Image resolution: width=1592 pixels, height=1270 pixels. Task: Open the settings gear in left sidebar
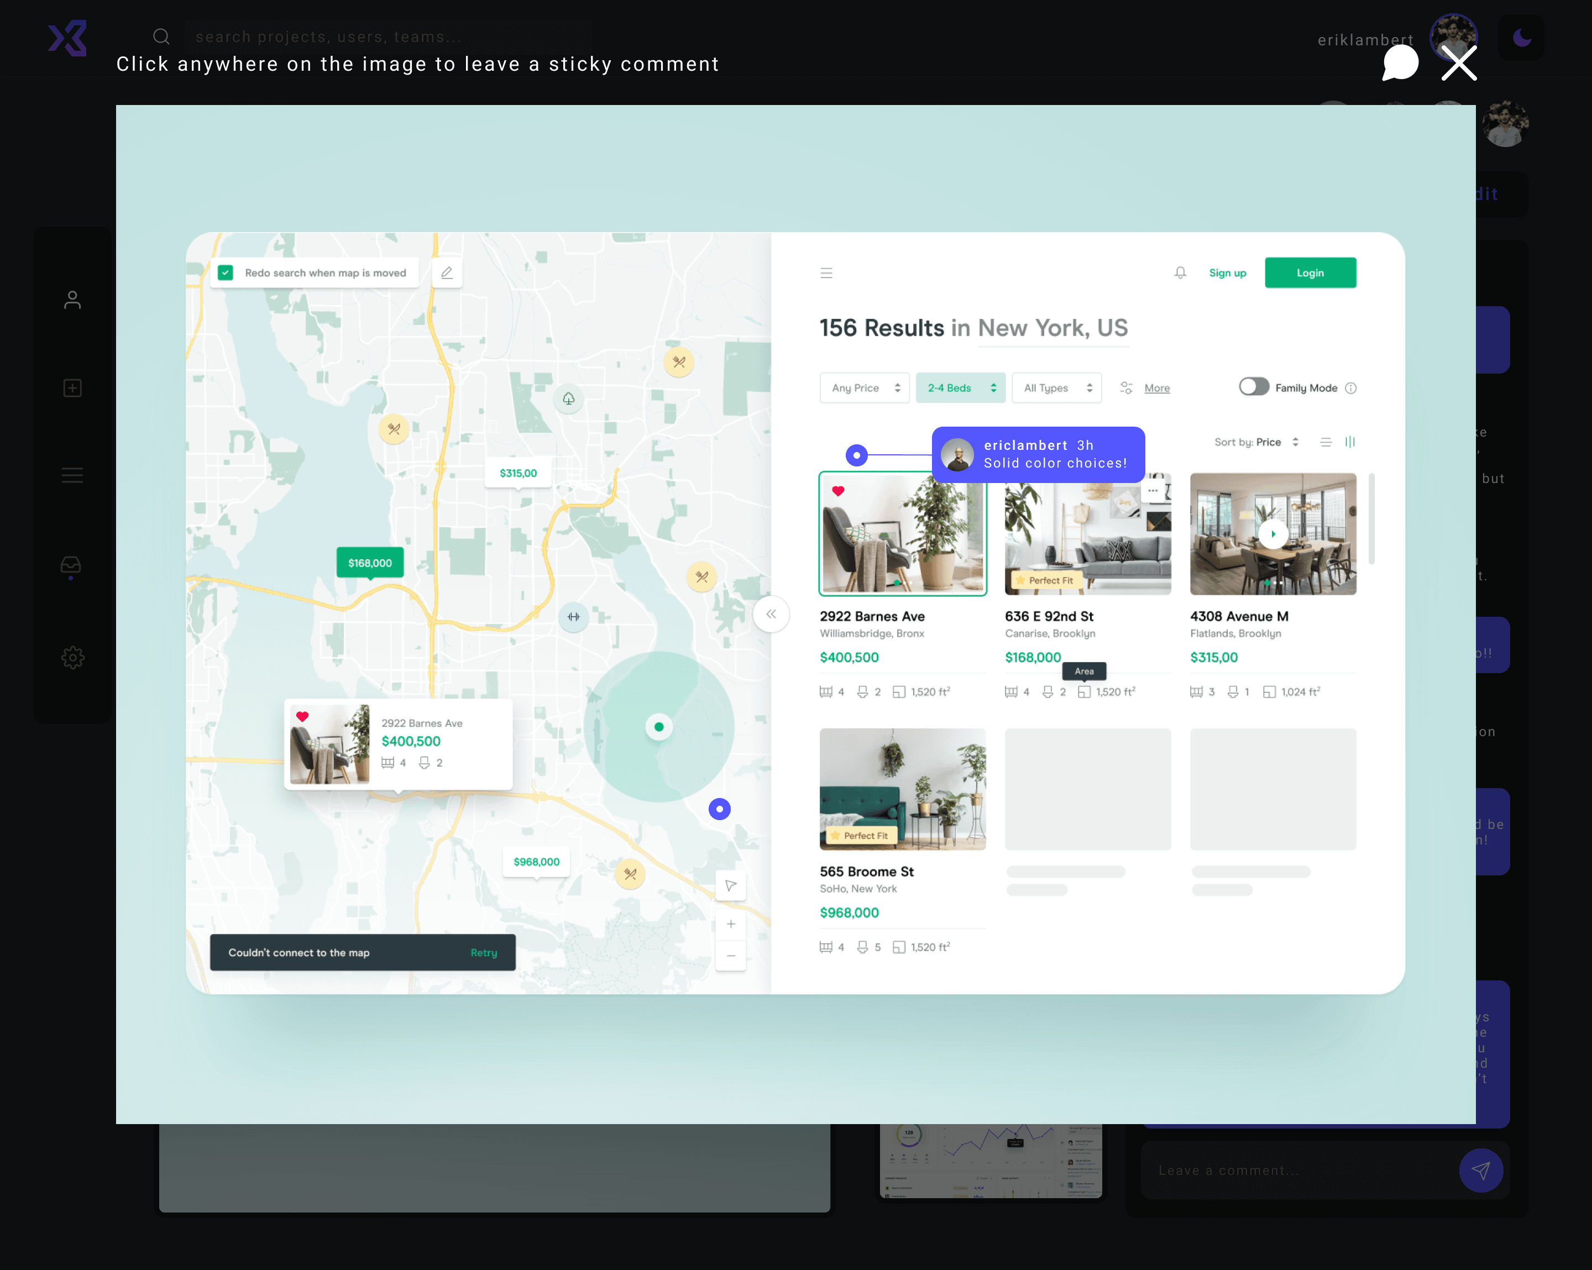[72, 657]
